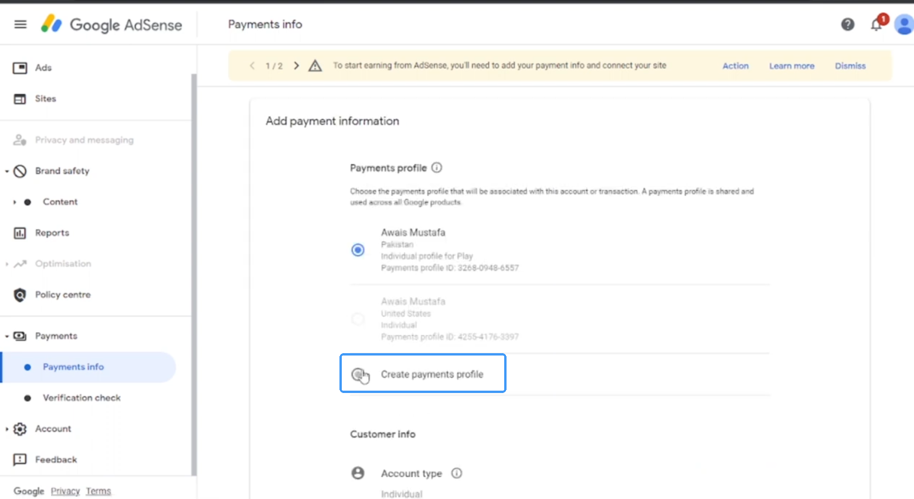The image size is (914, 499).
Task: Go to previous banner notification
Action: [252, 66]
